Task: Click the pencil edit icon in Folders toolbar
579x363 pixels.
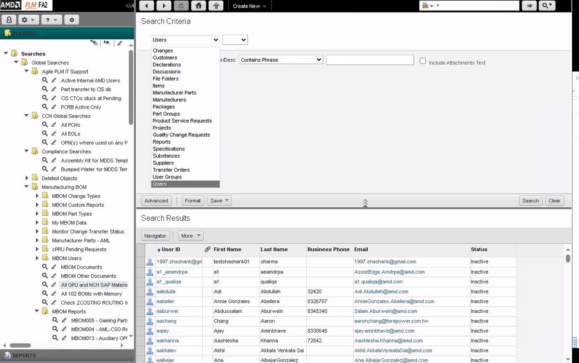Action: point(120,43)
